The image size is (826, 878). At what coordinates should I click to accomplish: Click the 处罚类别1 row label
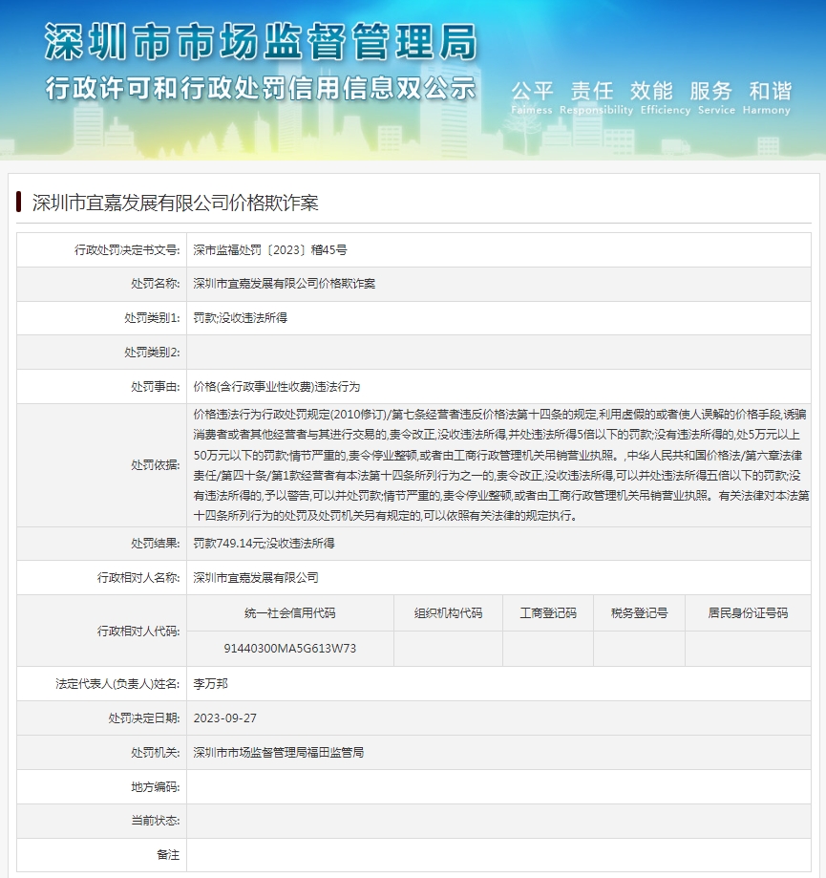click(152, 318)
